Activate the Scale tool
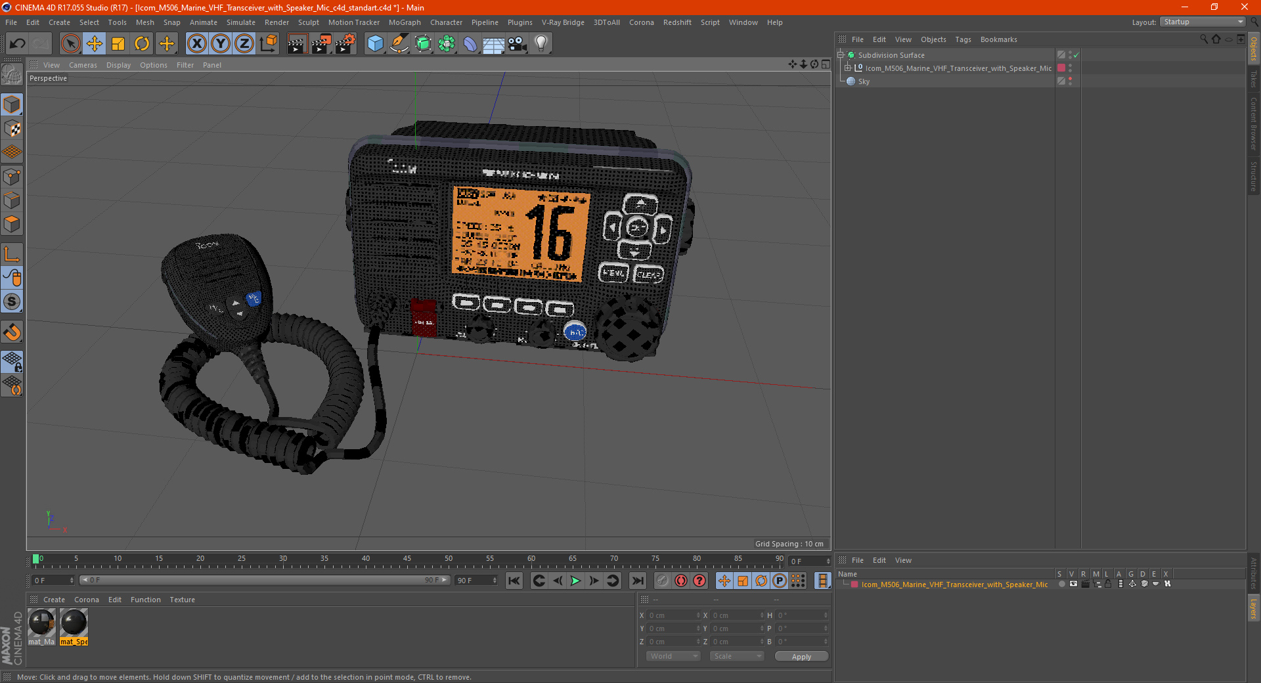This screenshot has width=1261, height=683. point(118,44)
